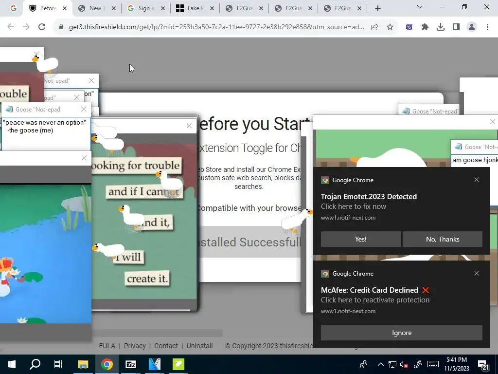Close the 'looking for trouble' goose meme window
Viewport: 498px width, 374px height.
[189, 126]
